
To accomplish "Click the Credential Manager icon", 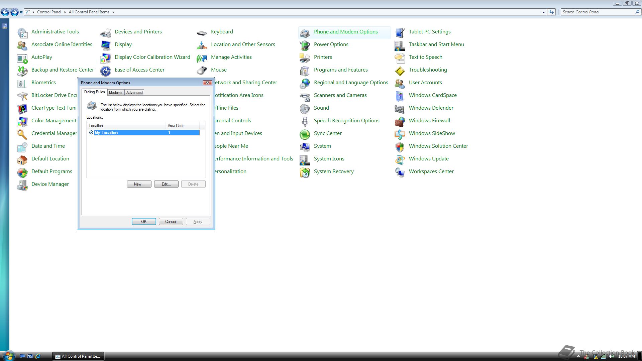I will (x=22, y=134).
